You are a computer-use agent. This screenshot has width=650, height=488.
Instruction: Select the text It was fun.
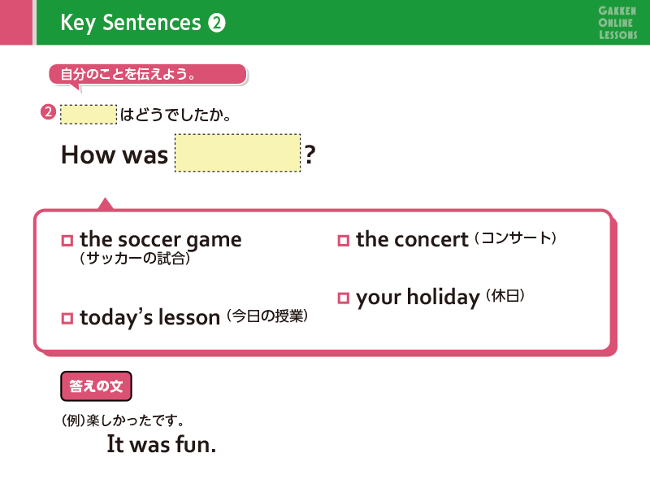[x=161, y=444]
